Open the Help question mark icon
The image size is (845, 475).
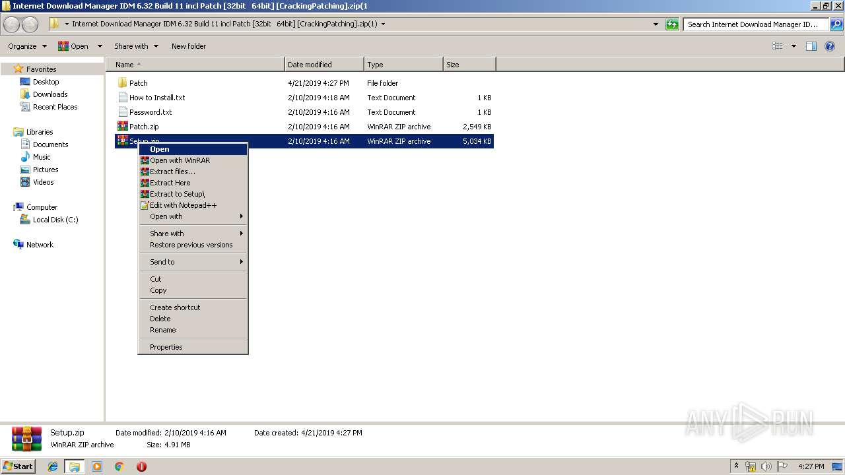tap(830, 46)
